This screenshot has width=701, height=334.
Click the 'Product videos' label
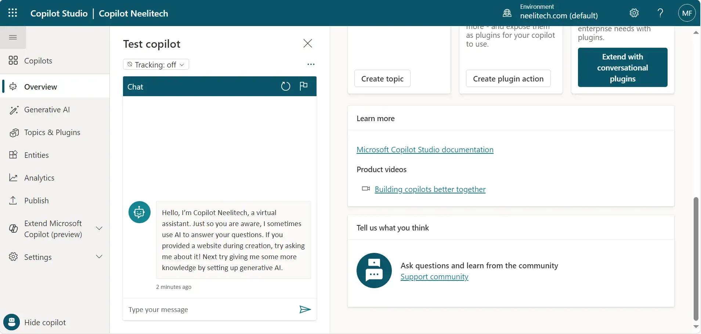382,169
